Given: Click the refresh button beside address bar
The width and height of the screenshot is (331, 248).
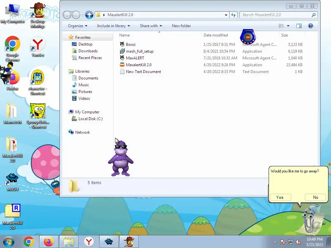Looking at the screenshot, I should coord(233,15).
